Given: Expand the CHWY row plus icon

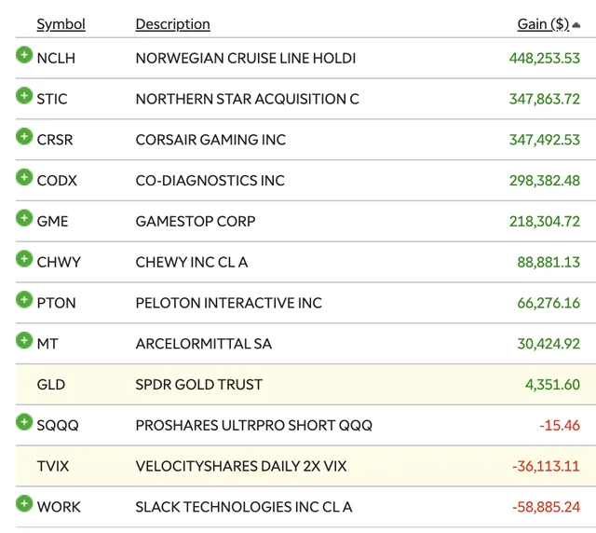Looking at the screenshot, I should [x=24, y=259].
